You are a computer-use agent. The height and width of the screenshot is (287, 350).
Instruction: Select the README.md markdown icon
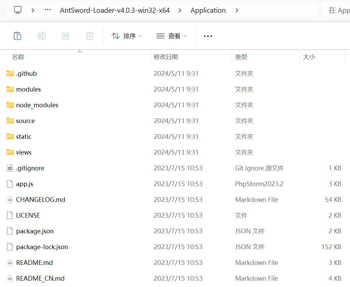[10, 263]
